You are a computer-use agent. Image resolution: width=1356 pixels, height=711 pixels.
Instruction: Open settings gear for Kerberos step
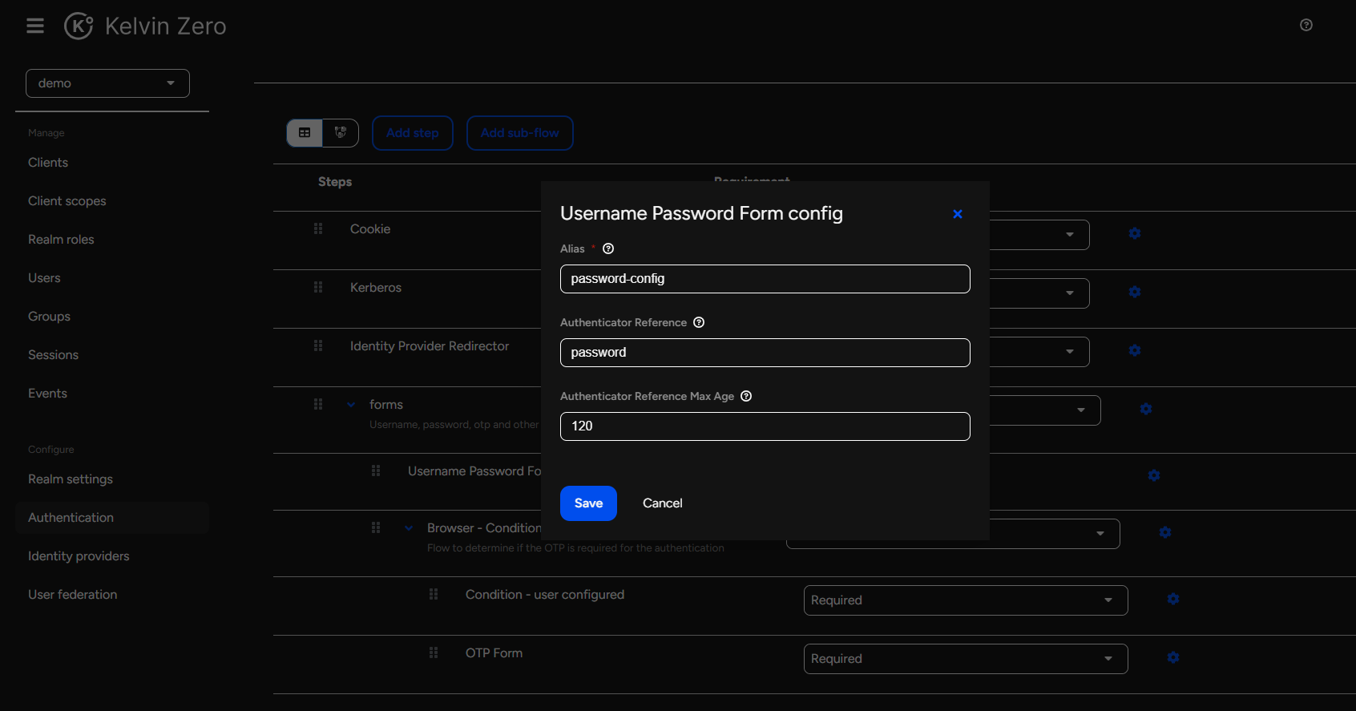pos(1135,292)
